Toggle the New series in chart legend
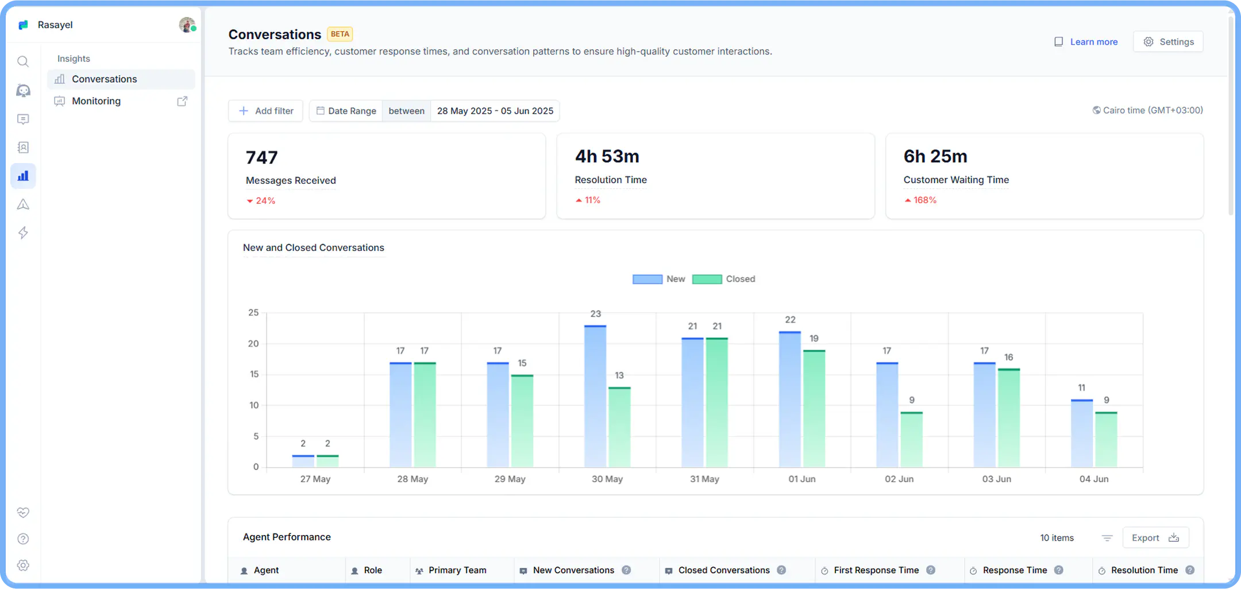Viewport: 1241px width, 589px height. pos(658,279)
